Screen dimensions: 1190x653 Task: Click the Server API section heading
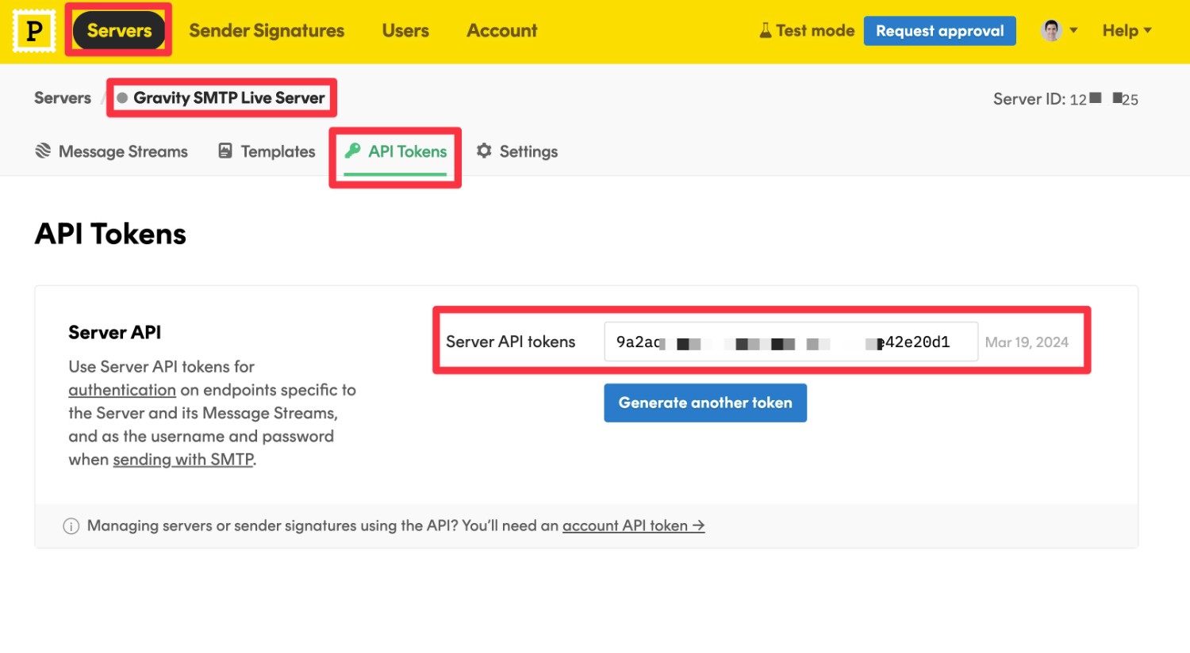click(x=115, y=332)
